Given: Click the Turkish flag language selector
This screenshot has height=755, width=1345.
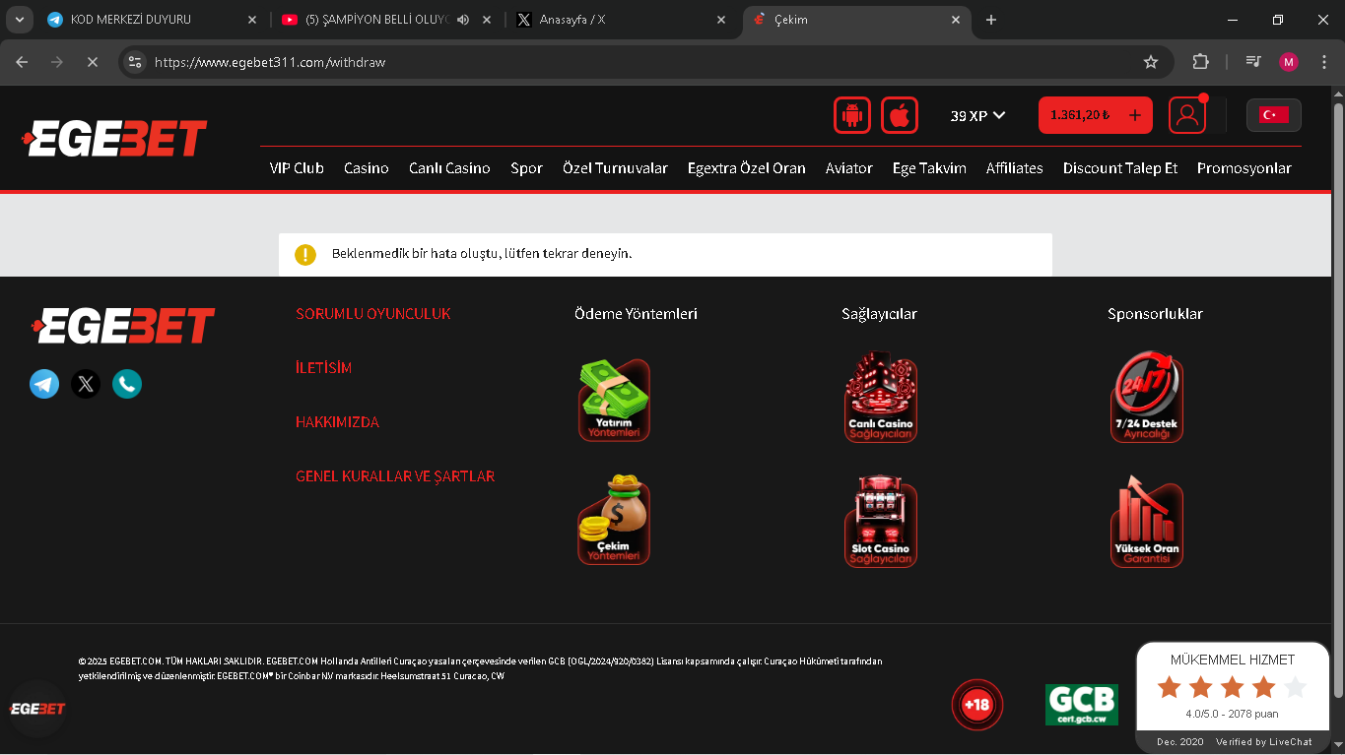Looking at the screenshot, I should click(1274, 115).
